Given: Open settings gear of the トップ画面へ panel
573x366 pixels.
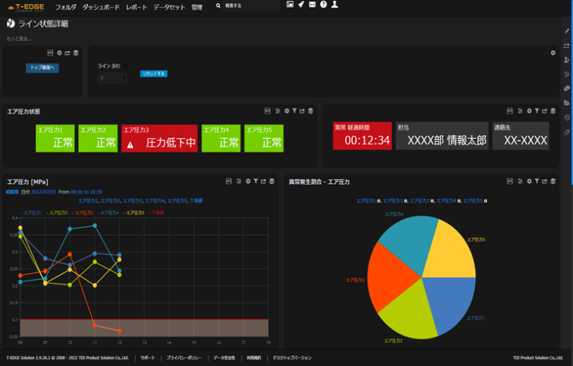Looking at the screenshot, I should [x=59, y=53].
